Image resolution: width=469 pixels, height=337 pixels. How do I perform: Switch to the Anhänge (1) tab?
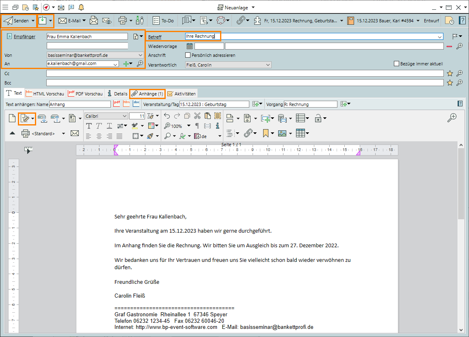[x=147, y=94]
